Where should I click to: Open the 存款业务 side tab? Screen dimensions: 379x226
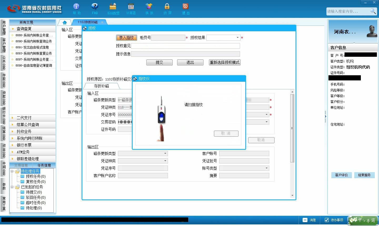click(4, 80)
